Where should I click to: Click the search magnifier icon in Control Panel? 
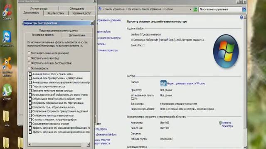click(x=244, y=9)
